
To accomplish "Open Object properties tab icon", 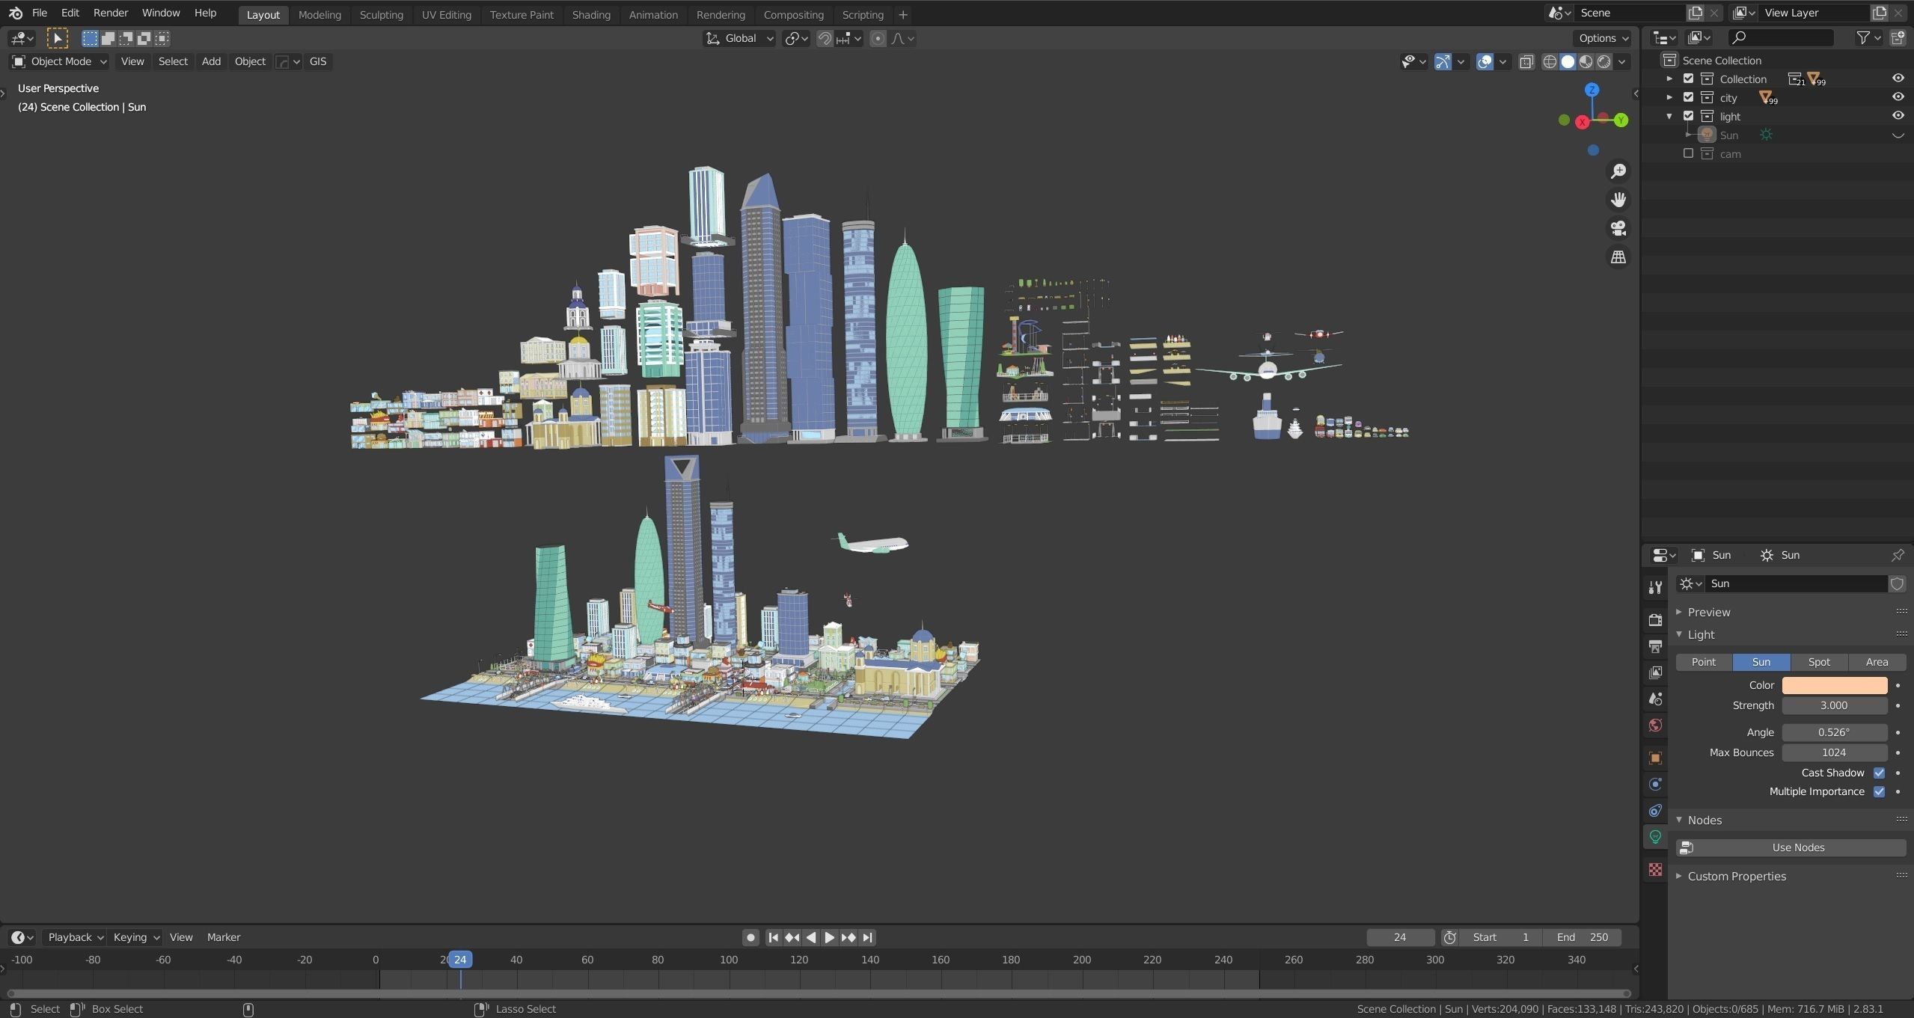I will pos(1655,758).
